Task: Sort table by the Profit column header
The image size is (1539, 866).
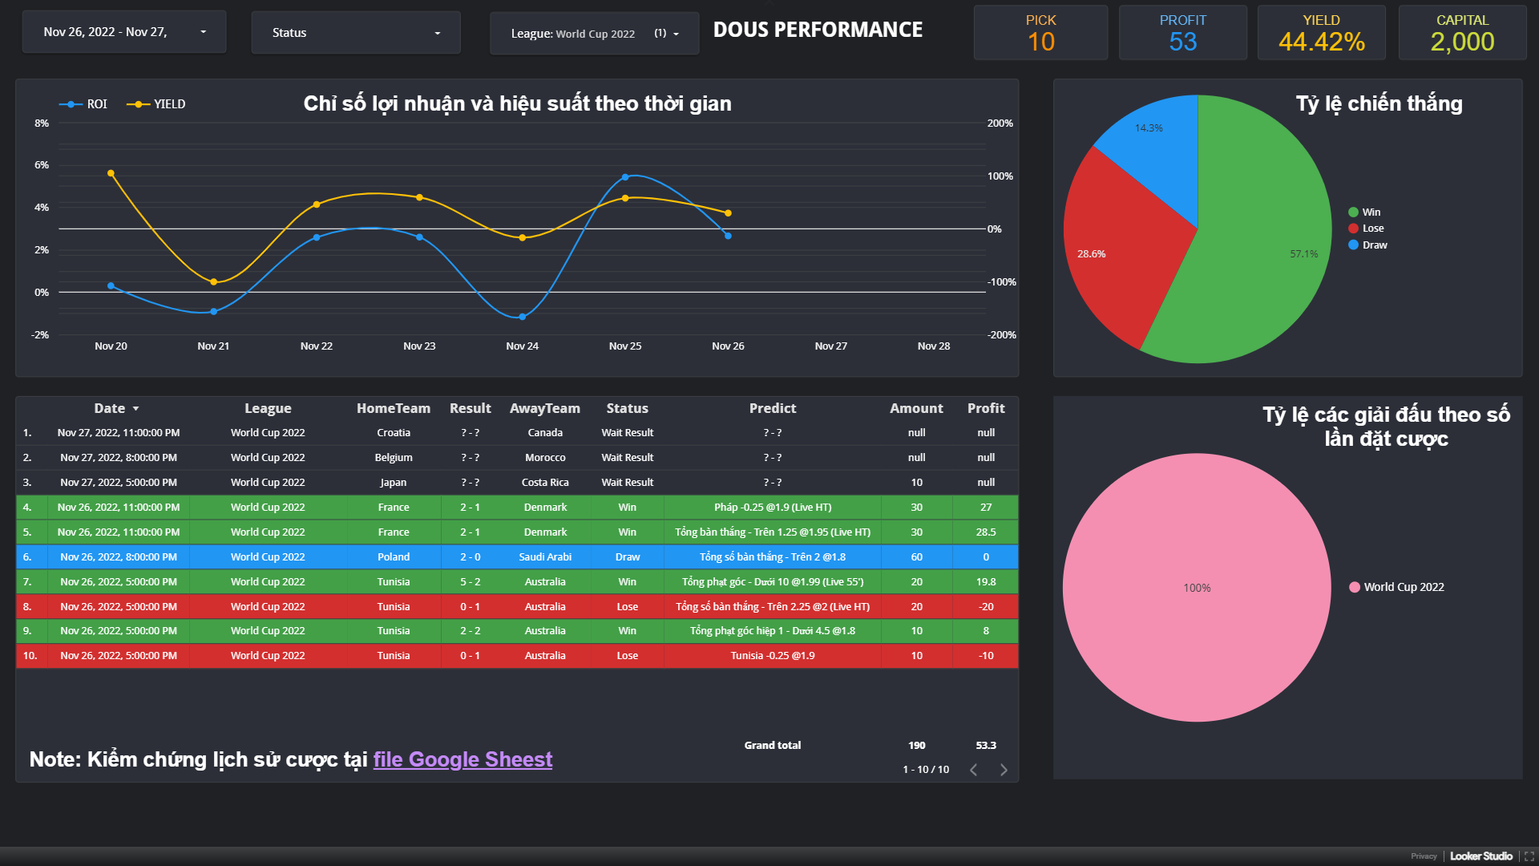Action: (x=985, y=408)
